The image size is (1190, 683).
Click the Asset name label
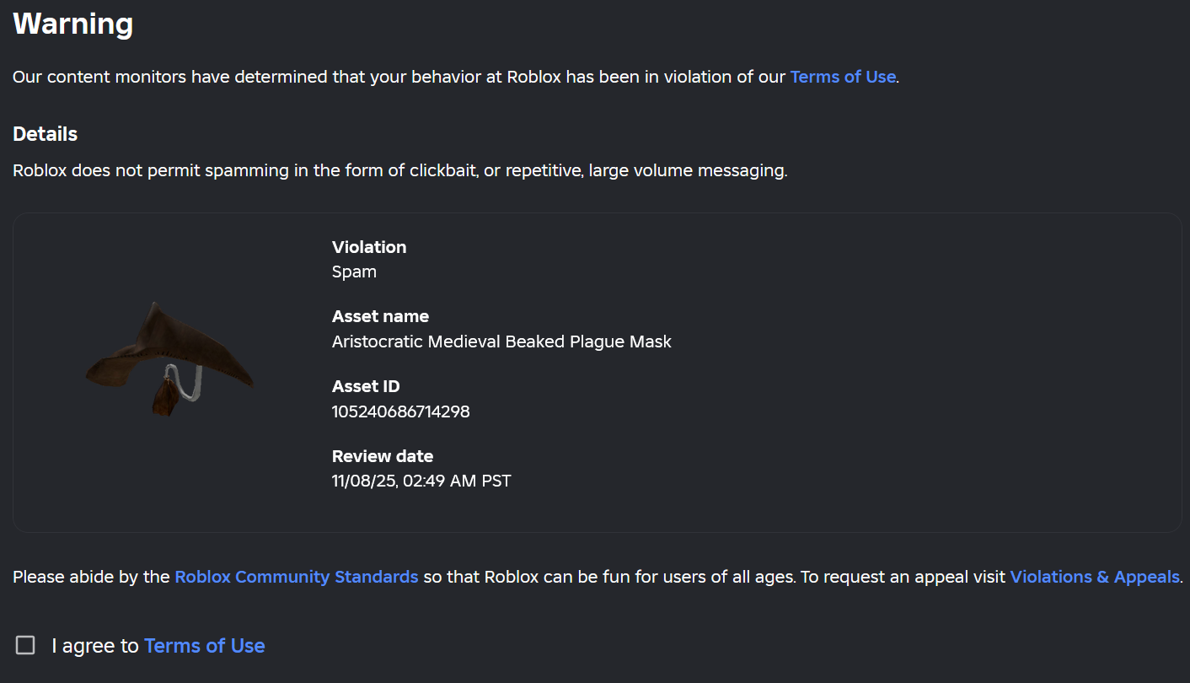380,316
